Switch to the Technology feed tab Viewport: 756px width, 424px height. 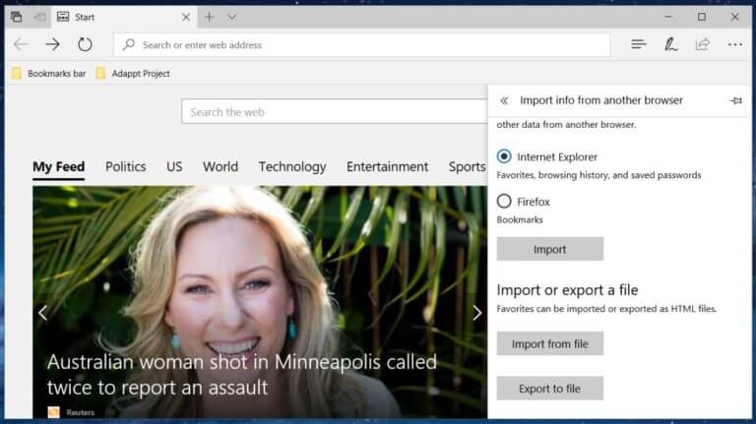[292, 166]
